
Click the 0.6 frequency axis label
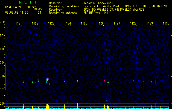pos(2,104)
